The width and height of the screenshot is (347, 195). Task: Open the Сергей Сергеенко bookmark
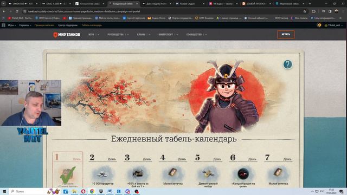point(134,18)
